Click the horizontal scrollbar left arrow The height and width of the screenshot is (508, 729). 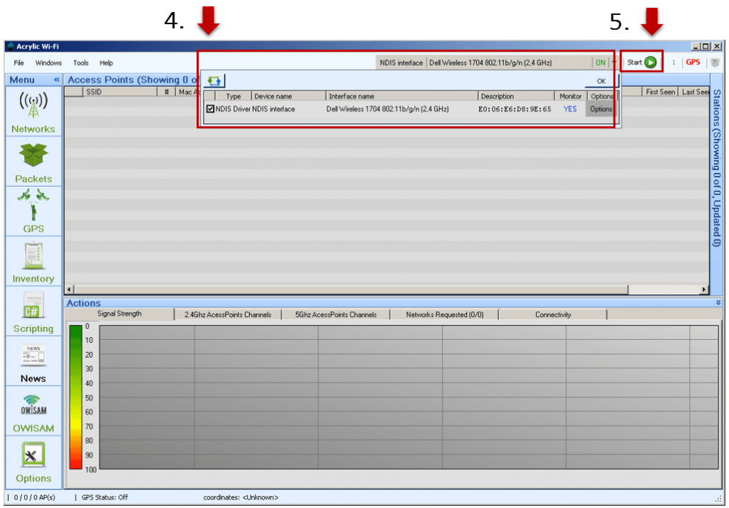tap(70, 289)
